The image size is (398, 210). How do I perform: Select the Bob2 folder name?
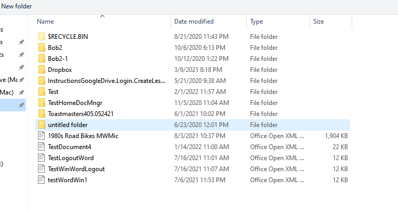pos(55,48)
